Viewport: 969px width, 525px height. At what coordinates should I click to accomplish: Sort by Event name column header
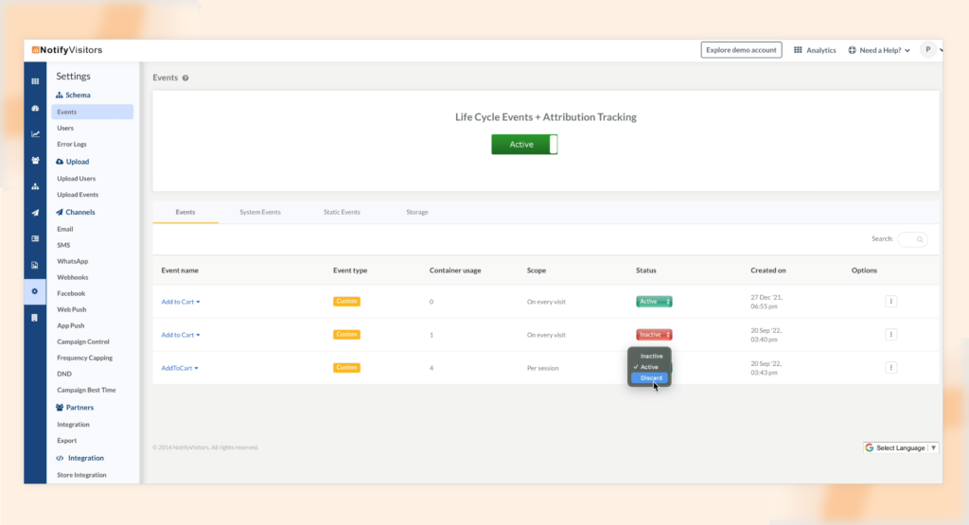(x=180, y=271)
